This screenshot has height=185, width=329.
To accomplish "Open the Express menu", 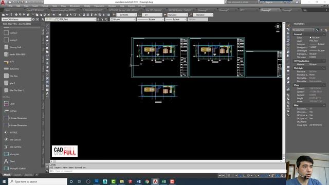I will (x=132, y=6).
